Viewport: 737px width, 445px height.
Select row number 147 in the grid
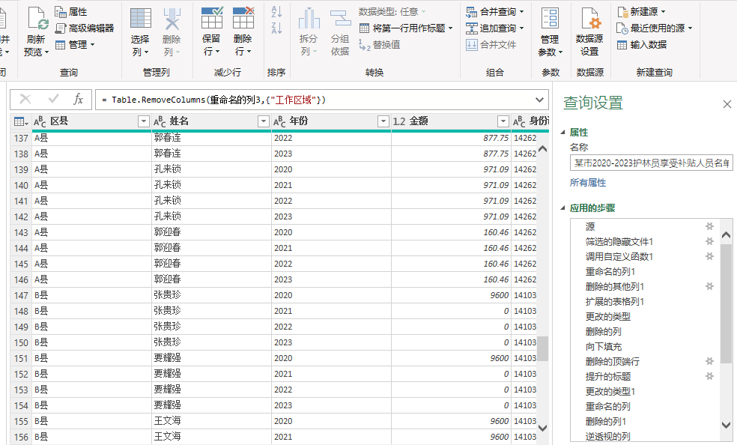[21, 296]
